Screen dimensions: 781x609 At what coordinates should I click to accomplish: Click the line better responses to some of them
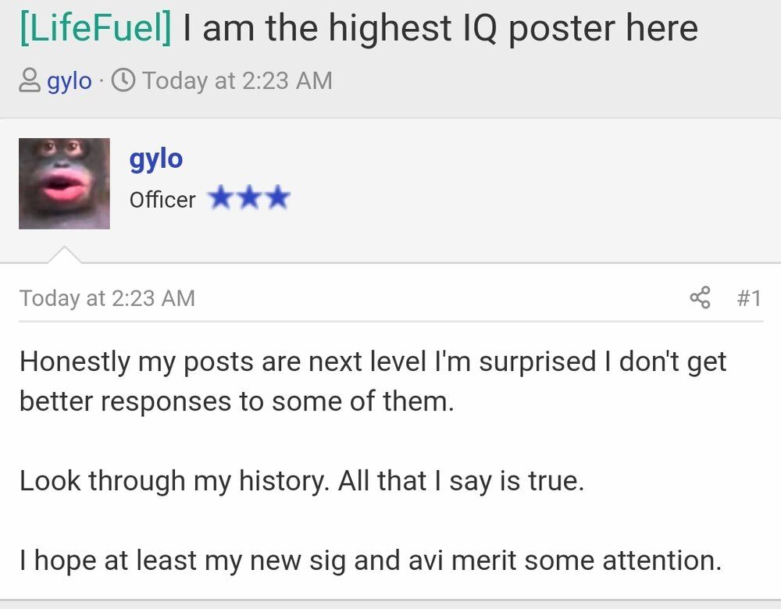coord(237,401)
